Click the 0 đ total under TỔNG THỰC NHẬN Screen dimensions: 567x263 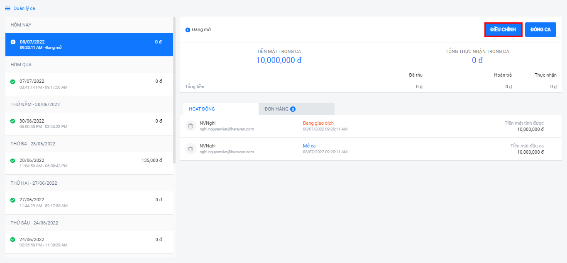477,60
